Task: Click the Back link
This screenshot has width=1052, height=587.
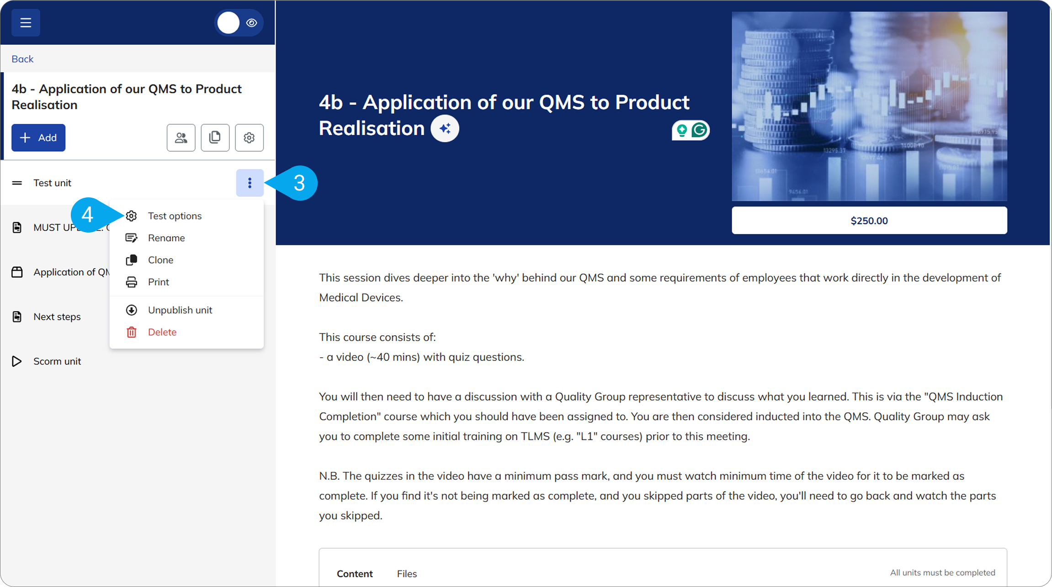Action: pos(22,59)
